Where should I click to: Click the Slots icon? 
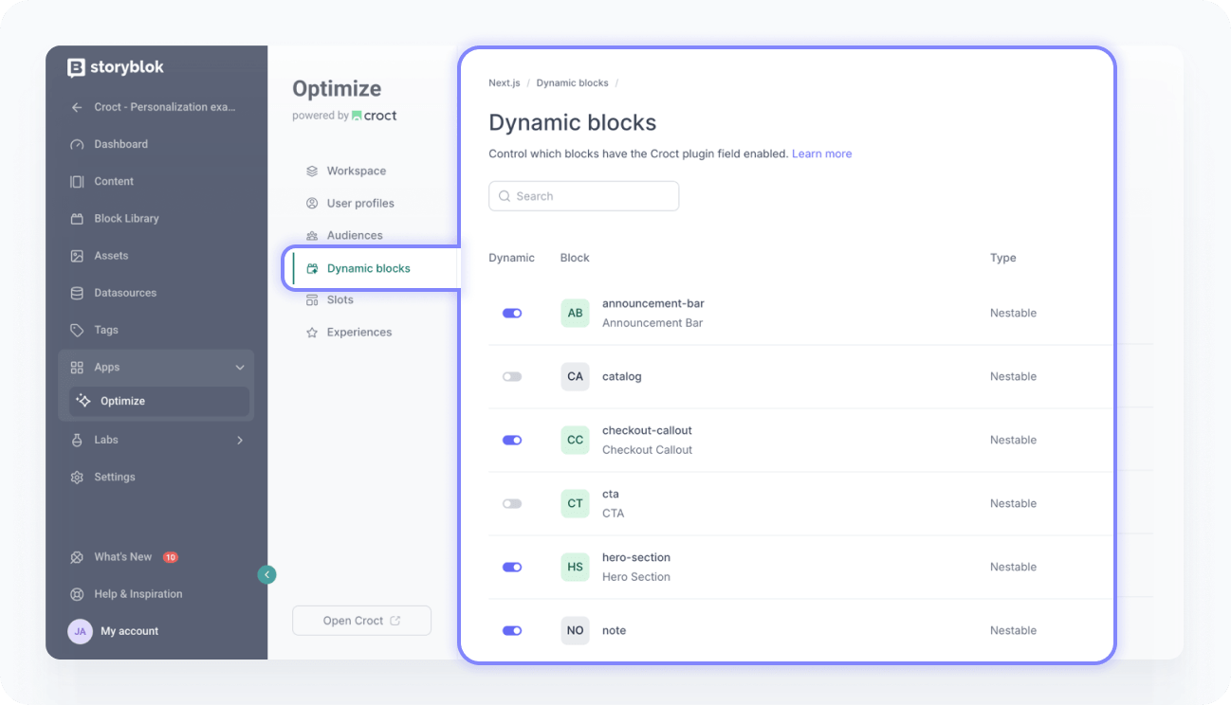pos(312,300)
